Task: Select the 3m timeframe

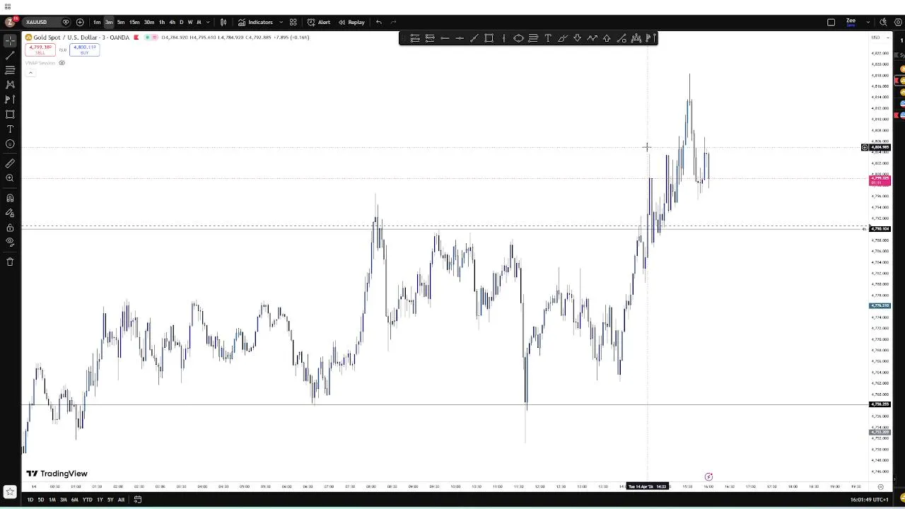Action: click(x=109, y=22)
